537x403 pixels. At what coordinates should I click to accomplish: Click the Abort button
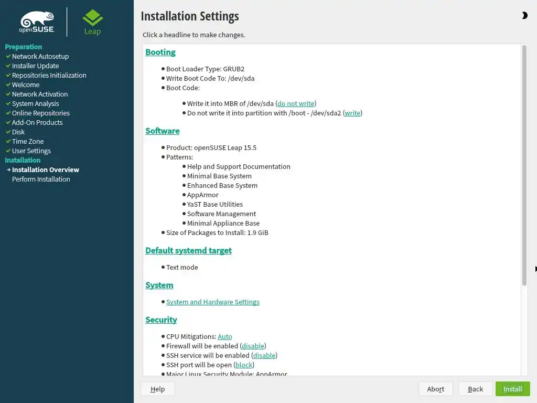pyautogui.click(x=436, y=389)
